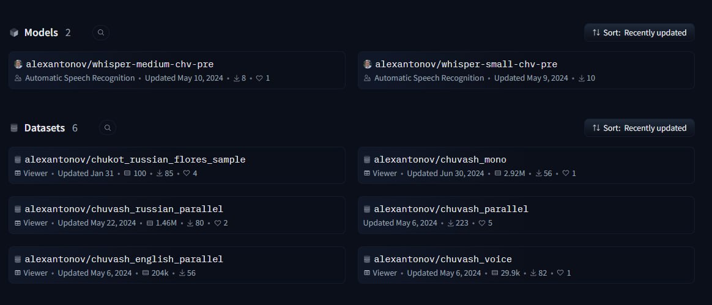Open alexantonov/chuvash_english_parallel dataset

click(124, 259)
